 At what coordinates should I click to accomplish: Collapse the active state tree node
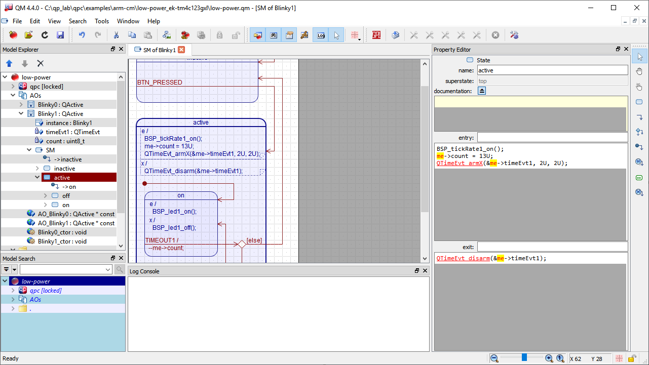click(x=37, y=178)
